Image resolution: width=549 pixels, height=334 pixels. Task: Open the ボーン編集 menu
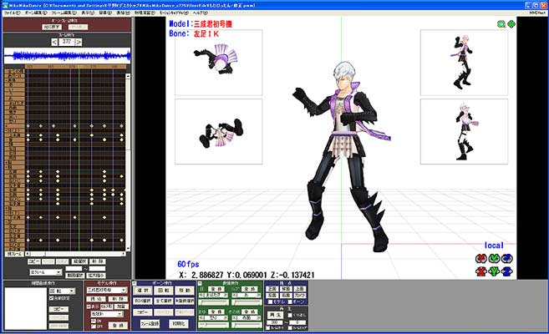pos(36,13)
